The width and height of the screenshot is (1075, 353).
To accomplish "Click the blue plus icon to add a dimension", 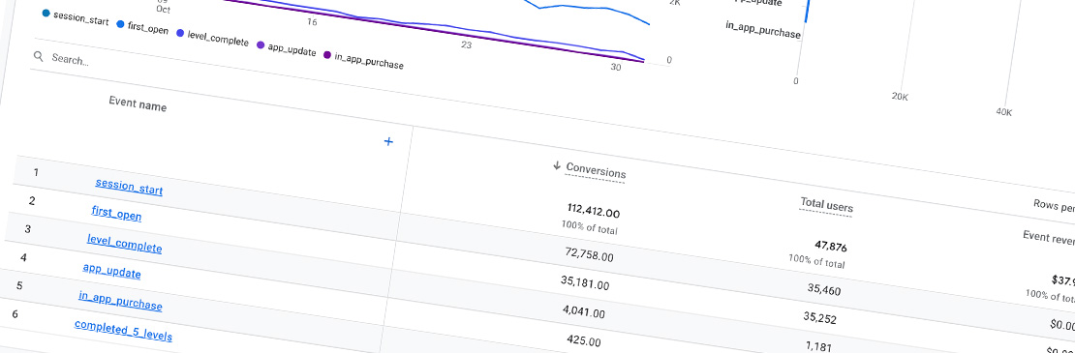I will [388, 141].
